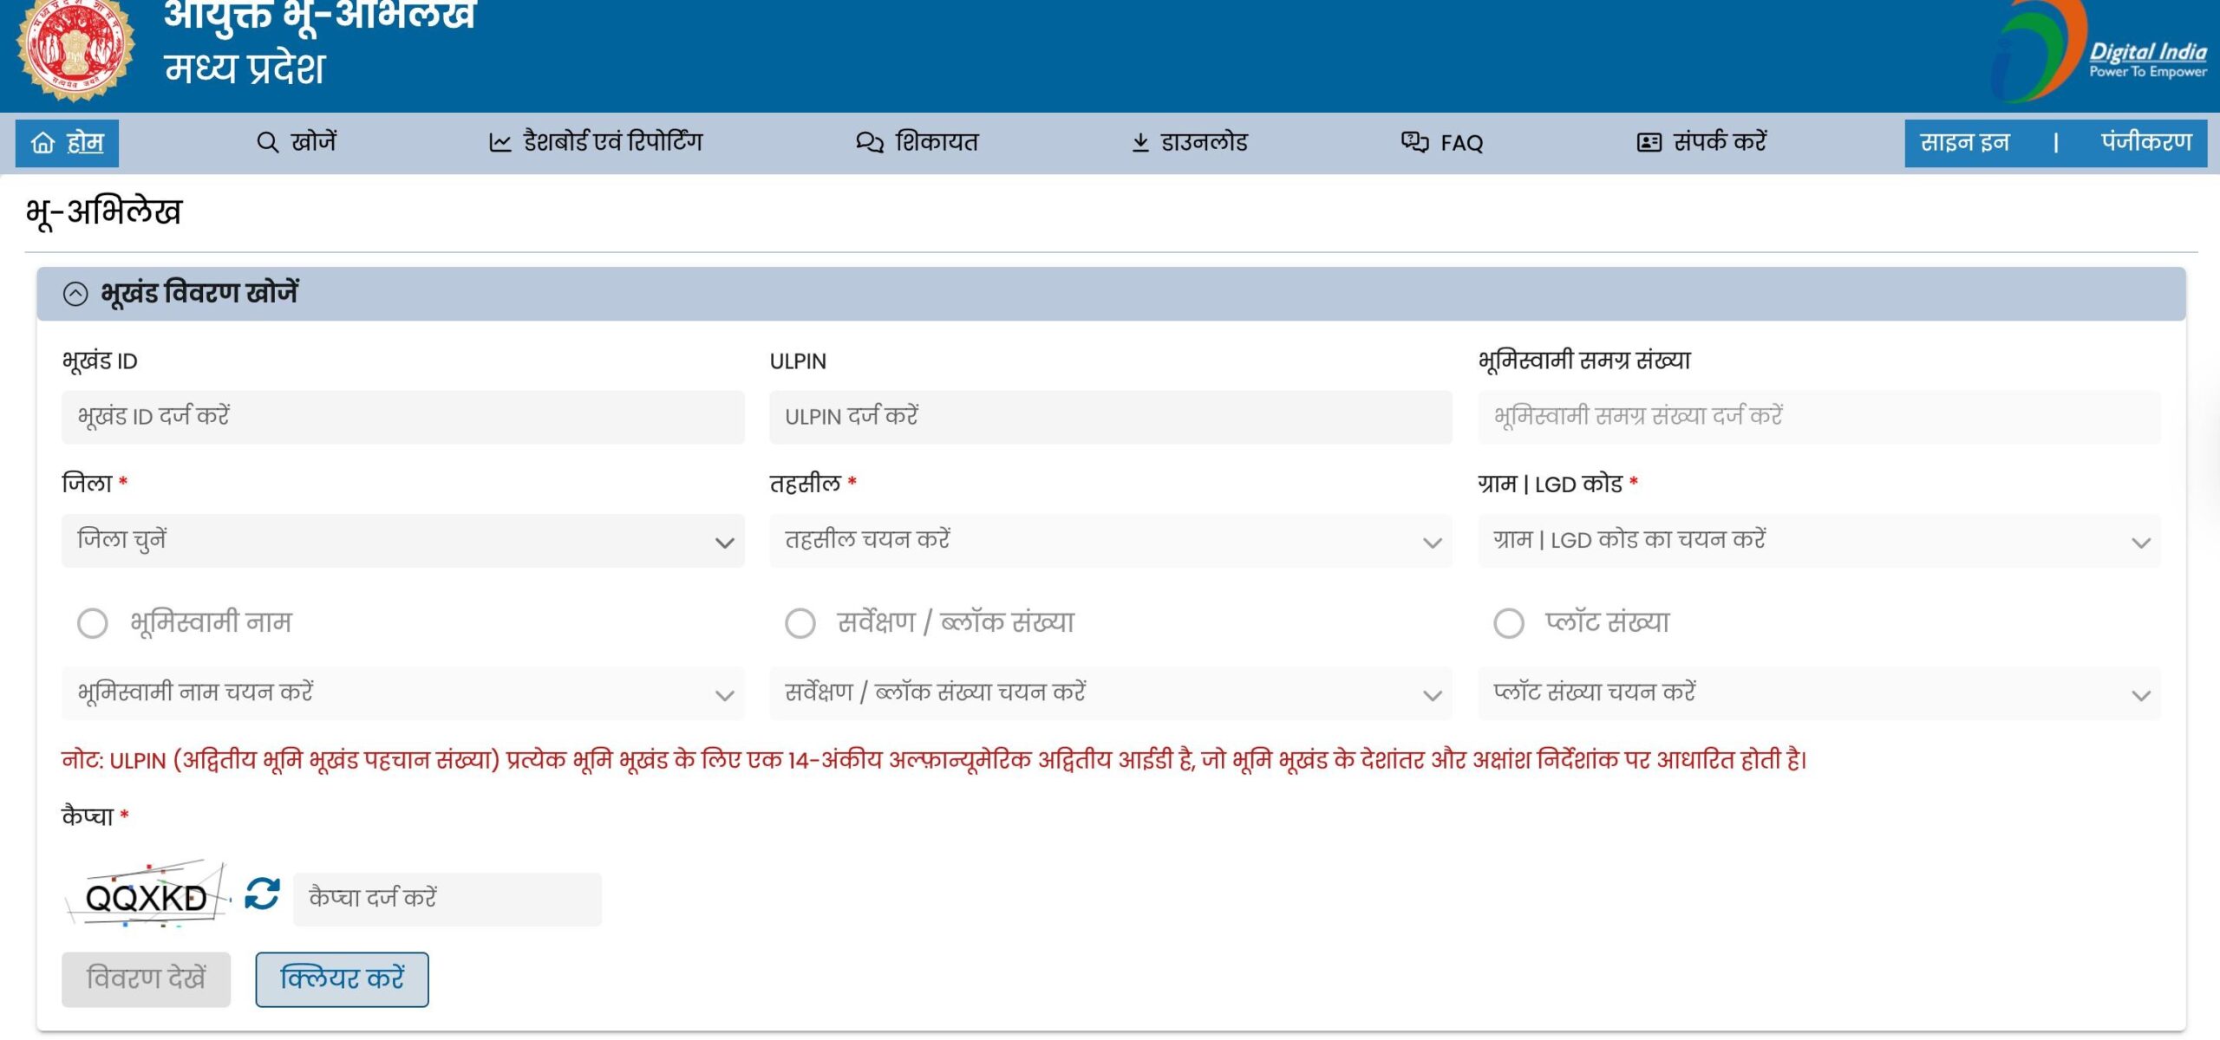The width and height of the screenshot is (2220, 1040).
Task: Select the भूमिस्वामी नाम radio button
Action: pyautogui.click(x=93, y=623)
